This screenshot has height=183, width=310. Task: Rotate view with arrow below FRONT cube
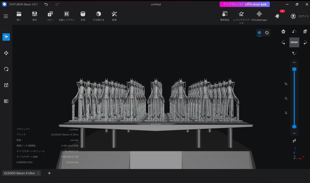point(294,53)
